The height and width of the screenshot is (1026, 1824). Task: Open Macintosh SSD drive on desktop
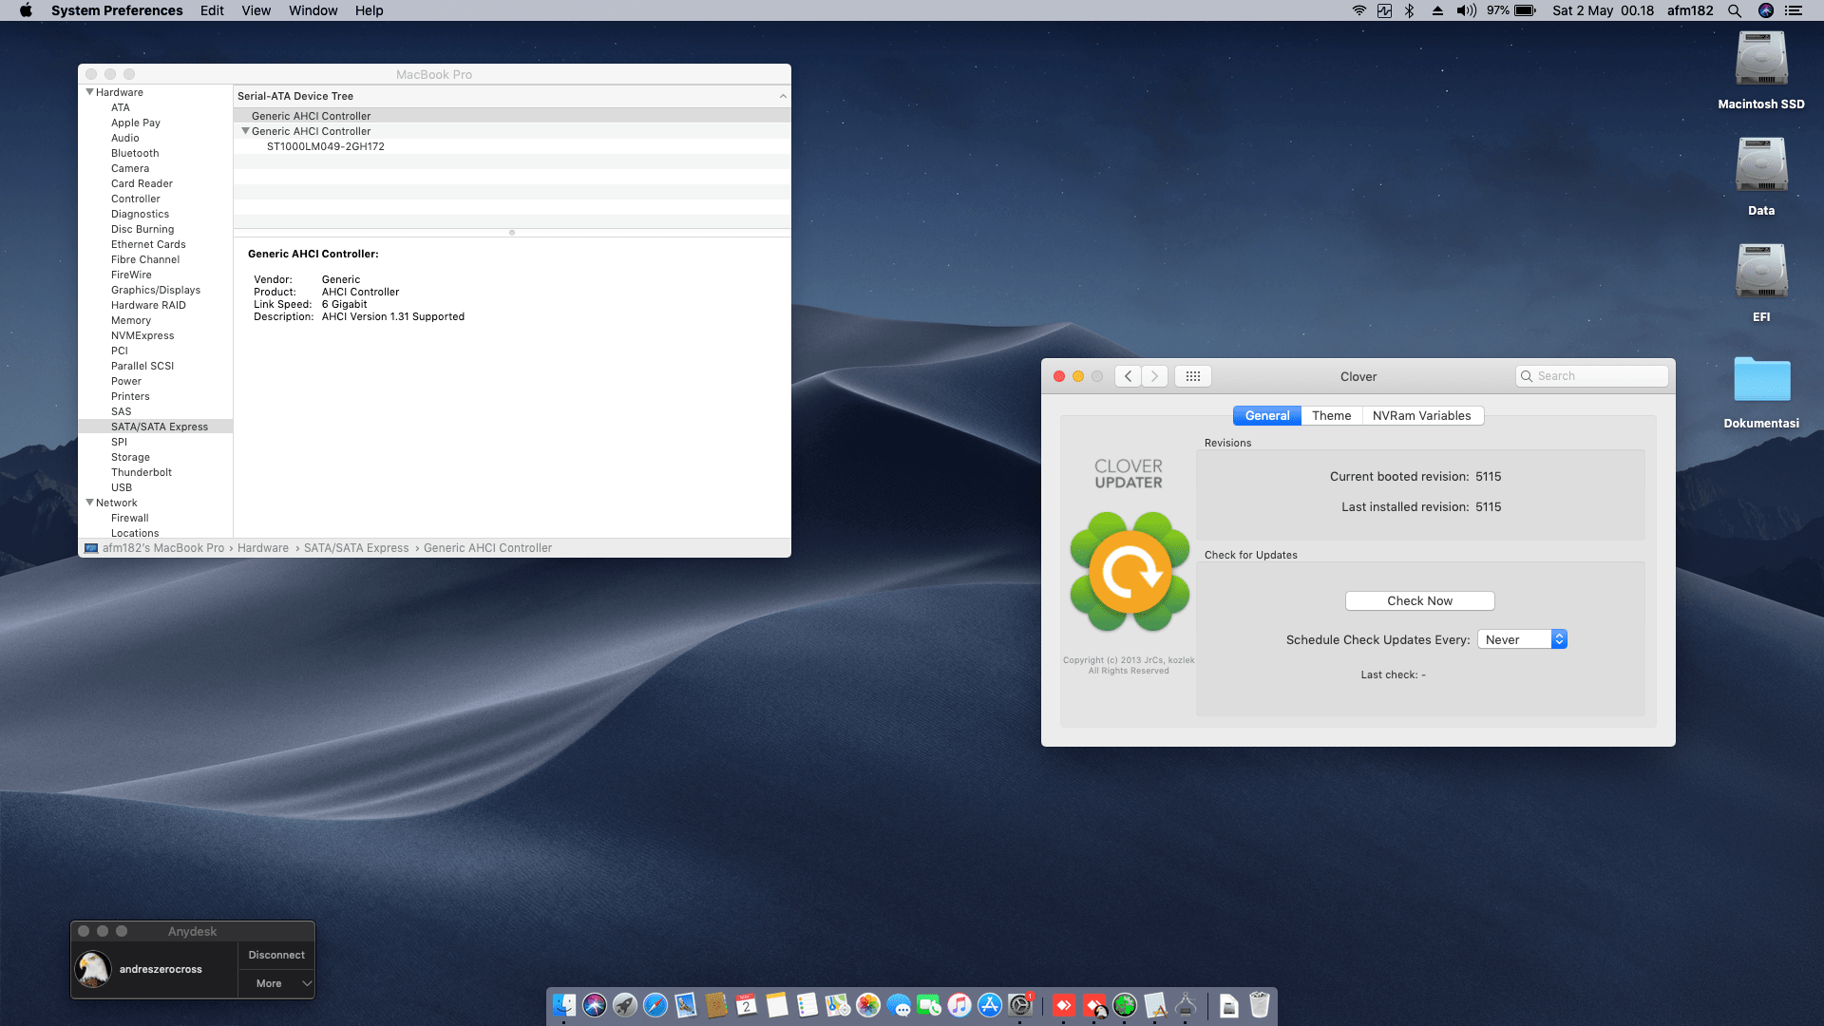(x=1761, y=60)
